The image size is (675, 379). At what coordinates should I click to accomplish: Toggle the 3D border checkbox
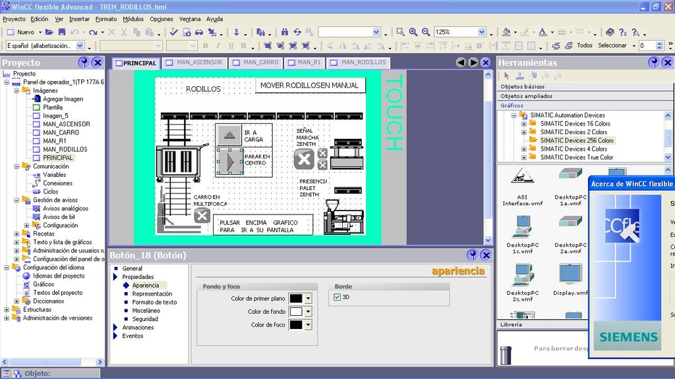[337, 297]
